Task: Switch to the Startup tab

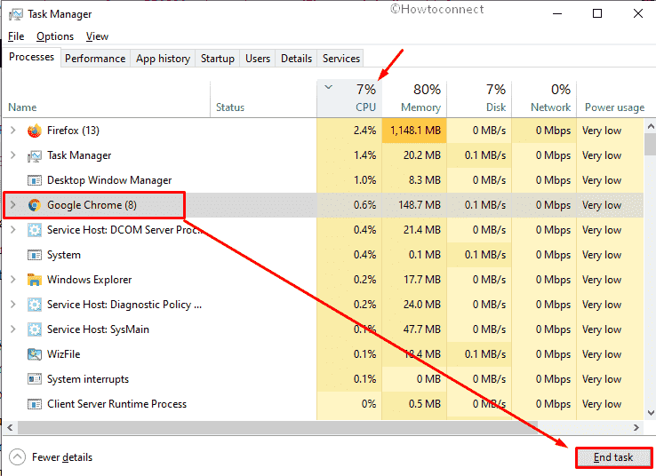Action: tap(218, 59)
